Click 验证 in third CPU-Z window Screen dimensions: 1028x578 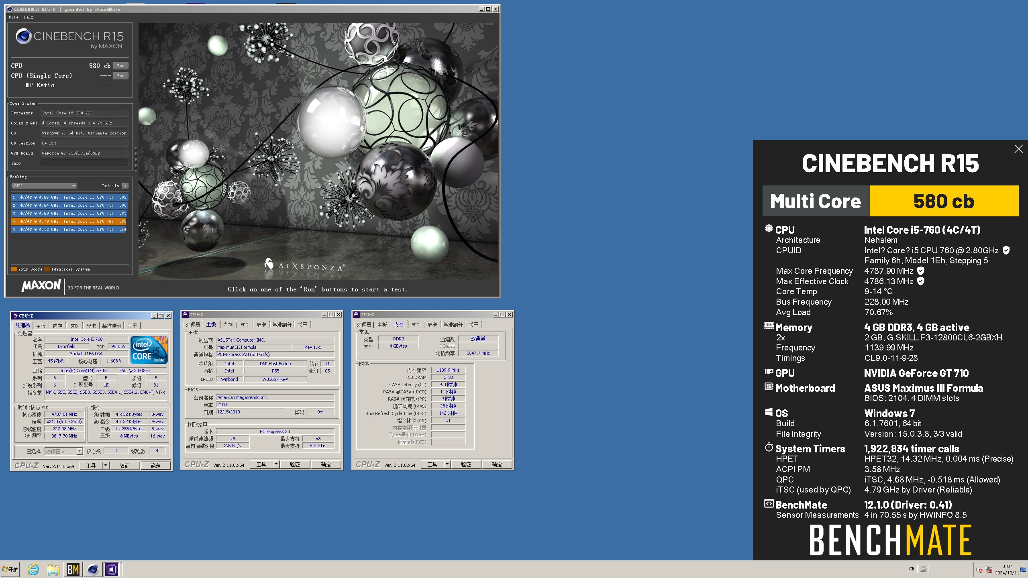466,464
